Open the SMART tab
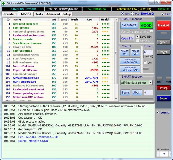Viewport: 173px width, 160px height. pyautogui.click(x=26, y=14)
